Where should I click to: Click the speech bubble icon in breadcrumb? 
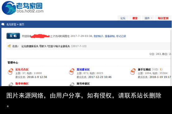click(x=3, y=24)
